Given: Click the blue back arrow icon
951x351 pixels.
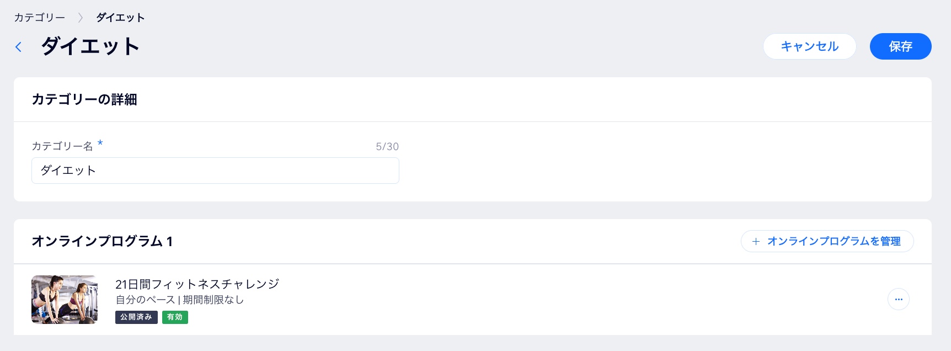Looking at the screenshot, I should coord(19,47).
